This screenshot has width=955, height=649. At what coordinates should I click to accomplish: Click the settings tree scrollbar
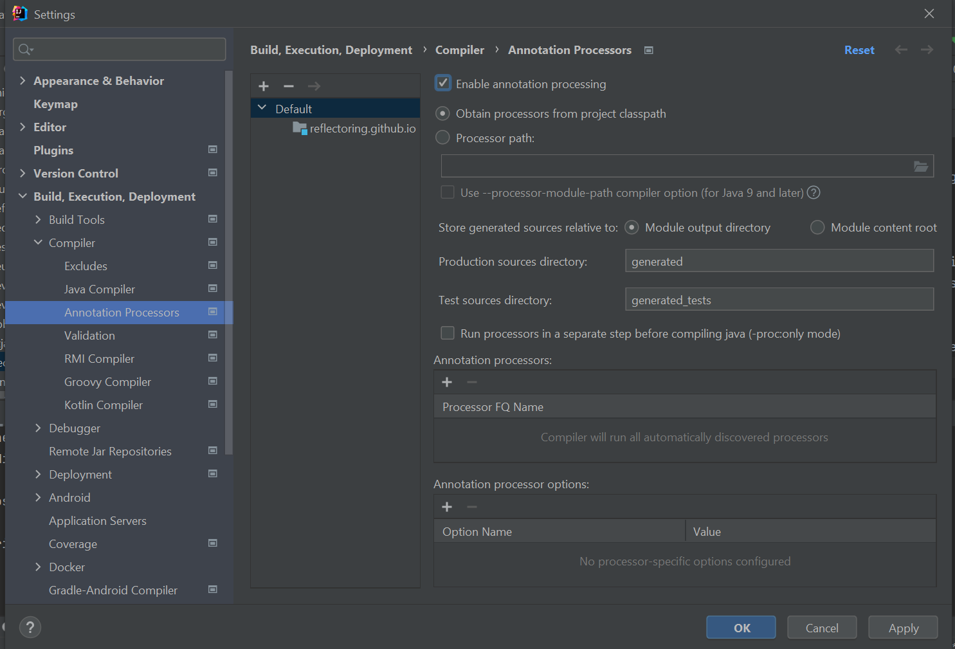pyautogui.click(x=229, y=262)
